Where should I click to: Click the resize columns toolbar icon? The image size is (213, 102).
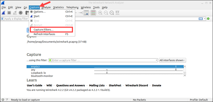pyautogui.click(x=117, y=13)
